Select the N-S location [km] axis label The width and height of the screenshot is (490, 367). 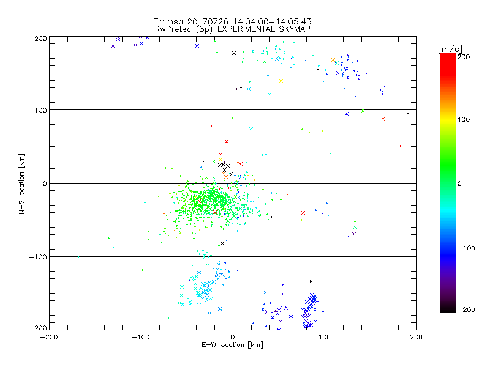(x=21, y=183)
